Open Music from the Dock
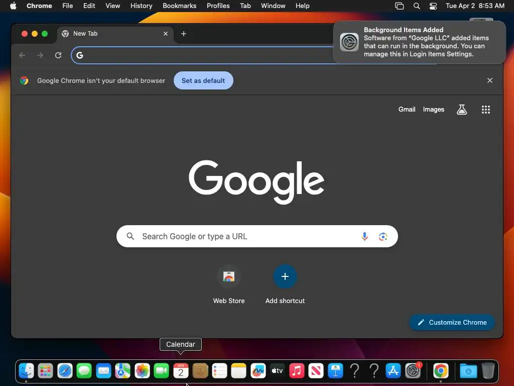 click(297, 371)
